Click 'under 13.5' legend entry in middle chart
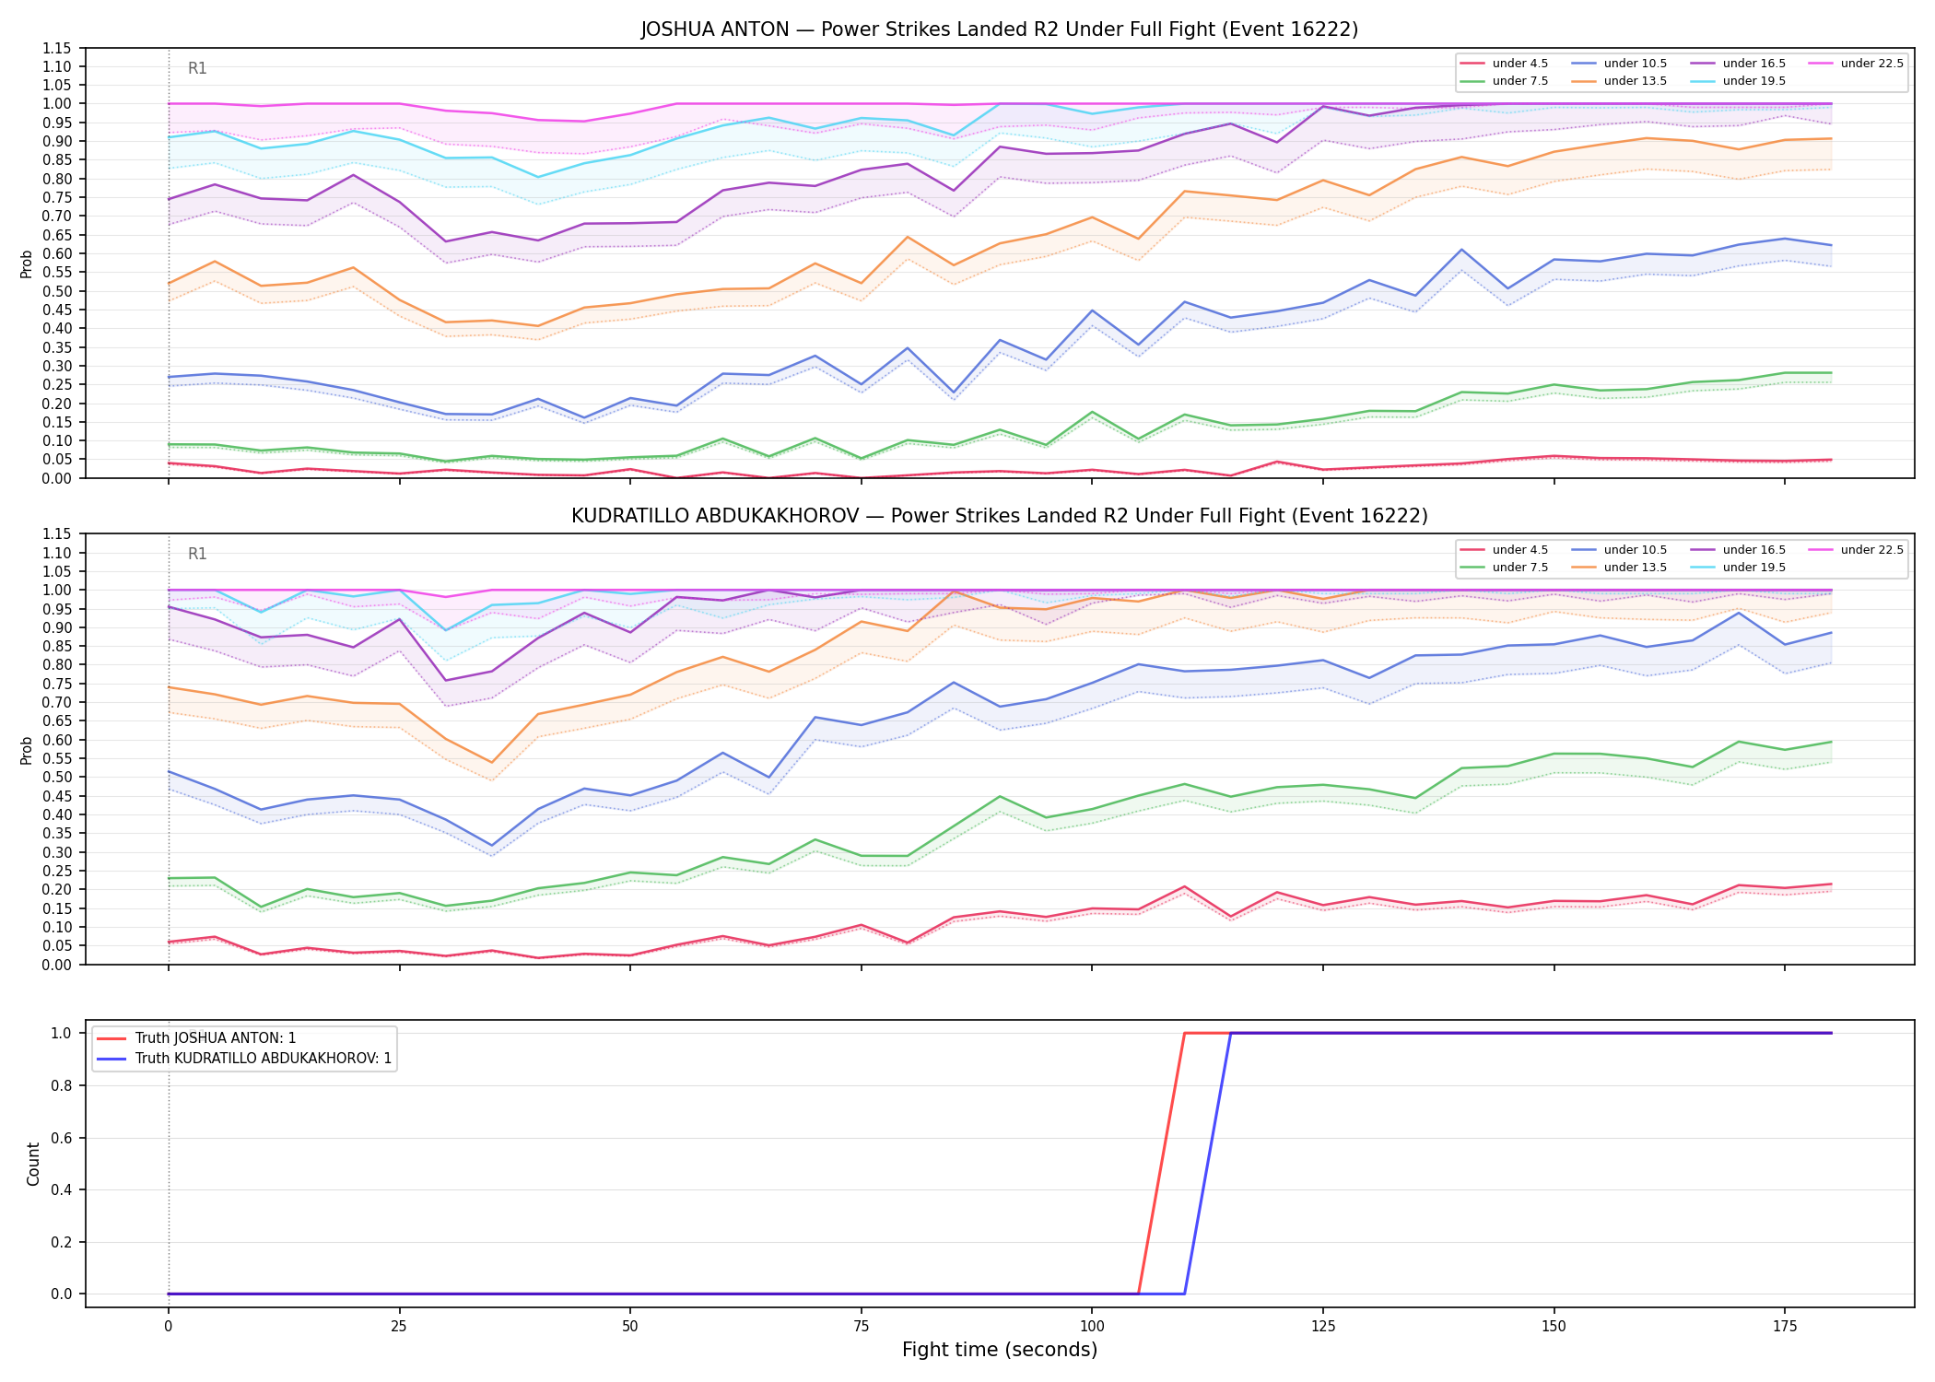Image resolution: width=1935 pixels, height=1382 pixels. click(x=1620, y=568)
